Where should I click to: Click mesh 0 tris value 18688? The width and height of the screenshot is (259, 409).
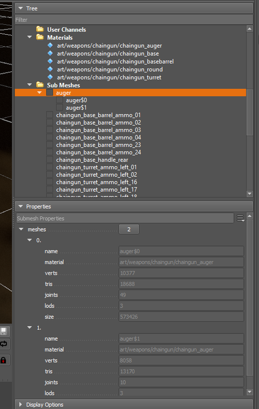[x=181, y=284]
